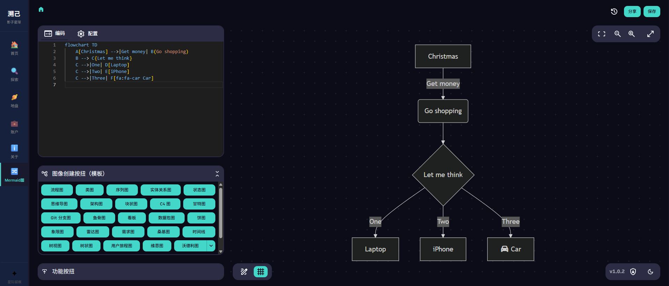Insert the 流程图 flowchart template
The width and height of the screenshot is (669, 286).
[57, 190]
